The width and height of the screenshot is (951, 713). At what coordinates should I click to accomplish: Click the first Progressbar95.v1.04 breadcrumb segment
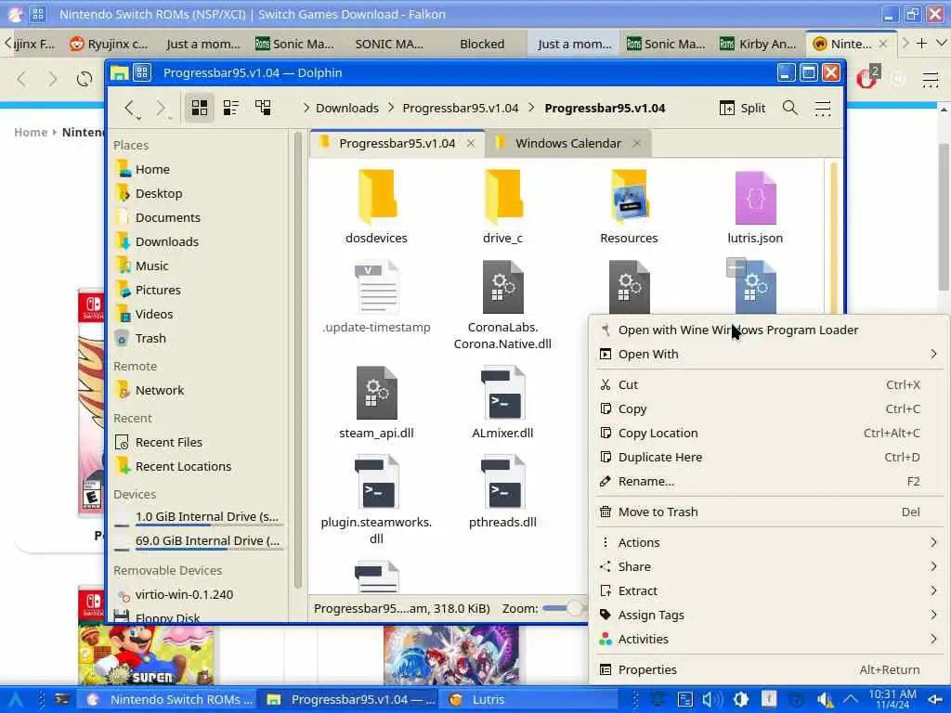(461, 108)
